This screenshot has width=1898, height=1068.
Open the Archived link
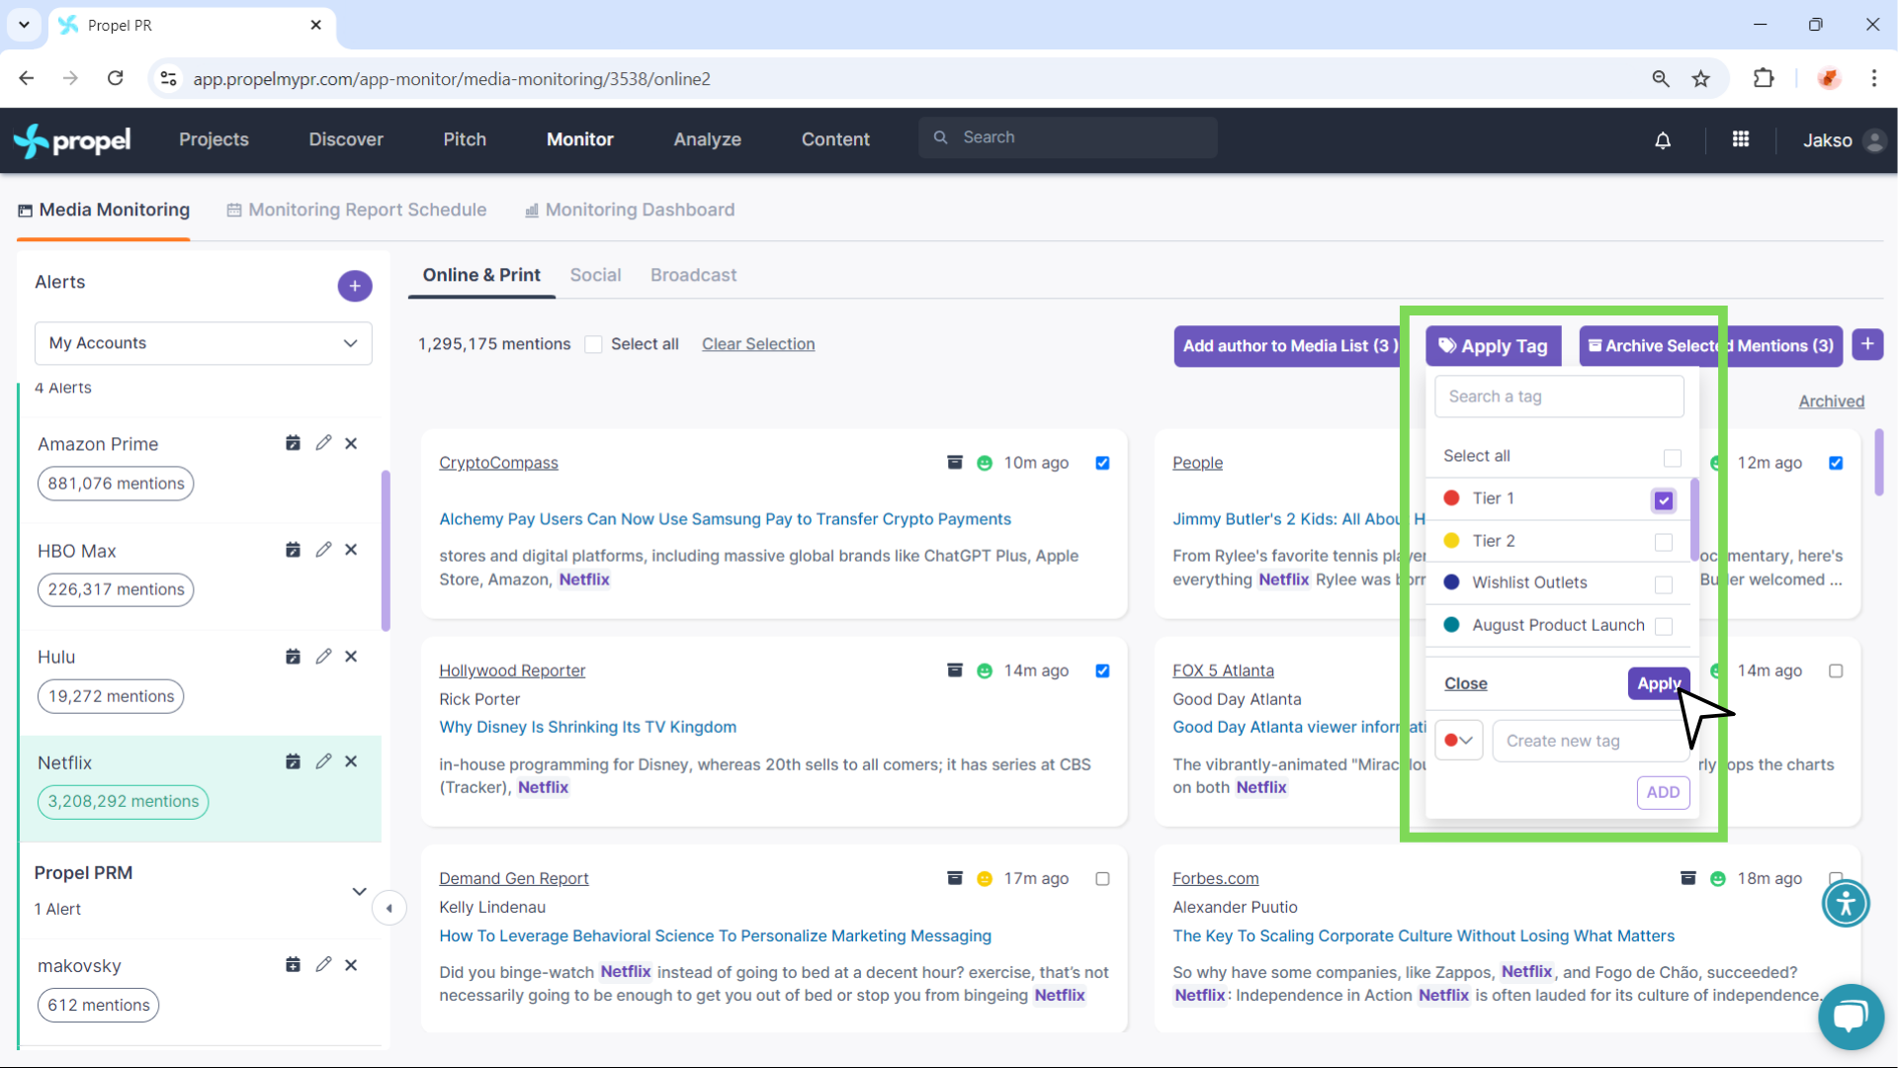[x=1831, y=401]
